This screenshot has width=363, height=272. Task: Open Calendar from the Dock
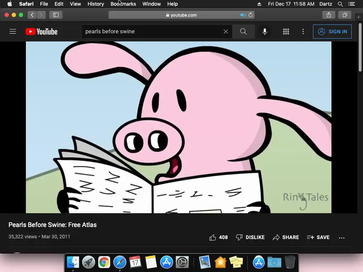[x=135, y=262]
